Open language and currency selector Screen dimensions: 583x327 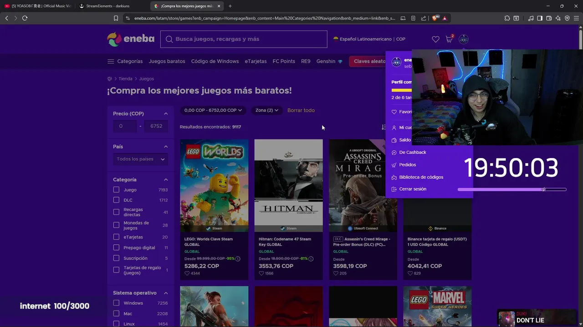tap(369, 39)
